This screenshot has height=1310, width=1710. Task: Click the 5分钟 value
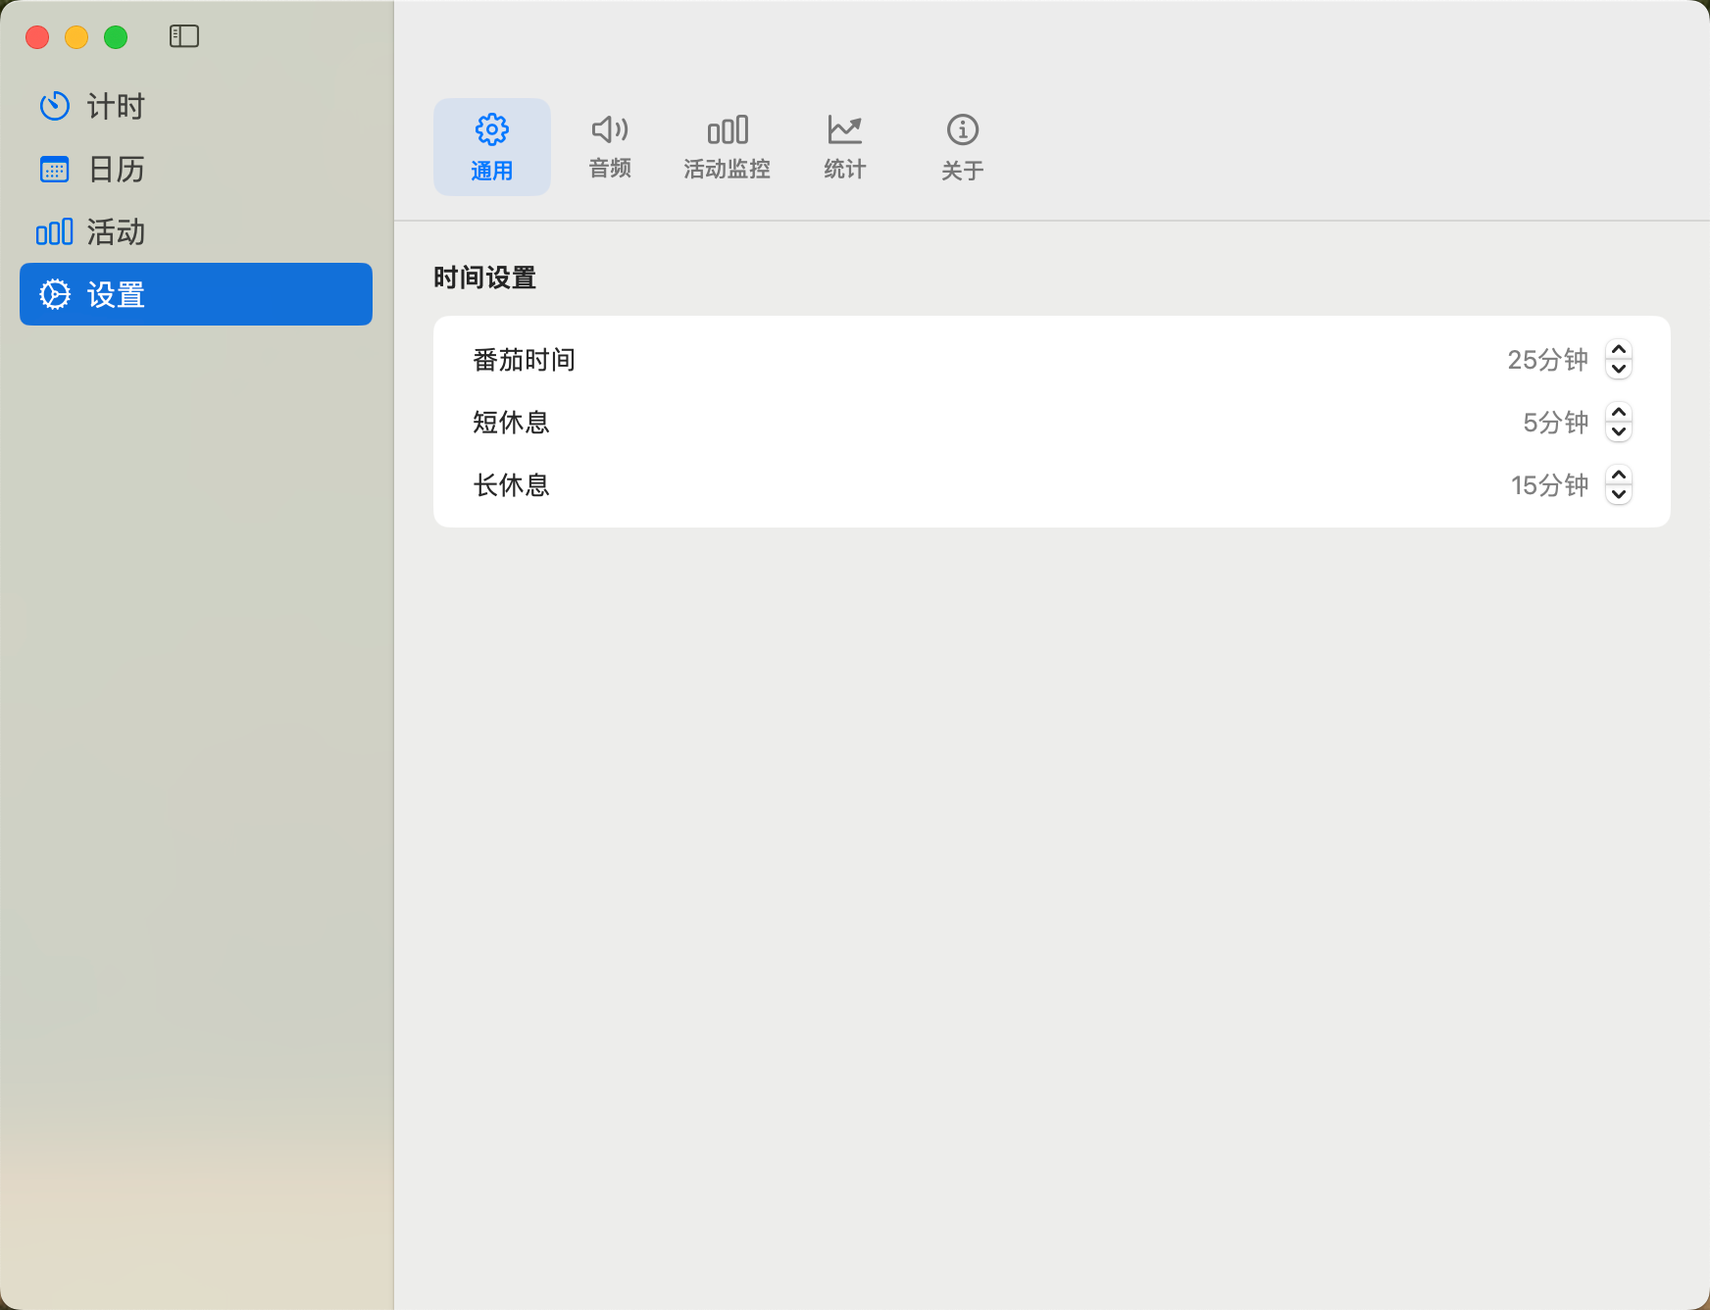pos(1555,423)
